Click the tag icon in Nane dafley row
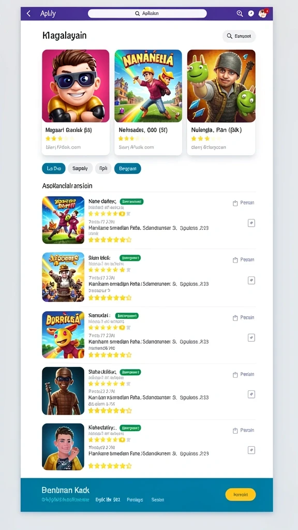Image resolution: width=298 pixels, height=530 pixels. [251, 223]
